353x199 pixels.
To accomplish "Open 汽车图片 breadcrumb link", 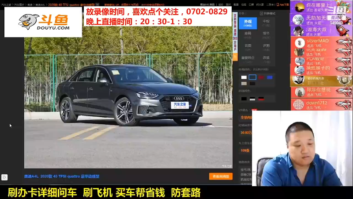I will [x=19, y=5].
